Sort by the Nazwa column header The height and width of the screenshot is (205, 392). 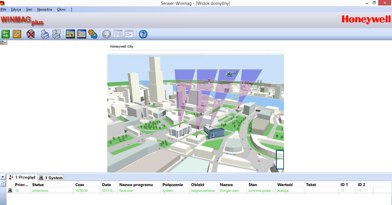232,185
